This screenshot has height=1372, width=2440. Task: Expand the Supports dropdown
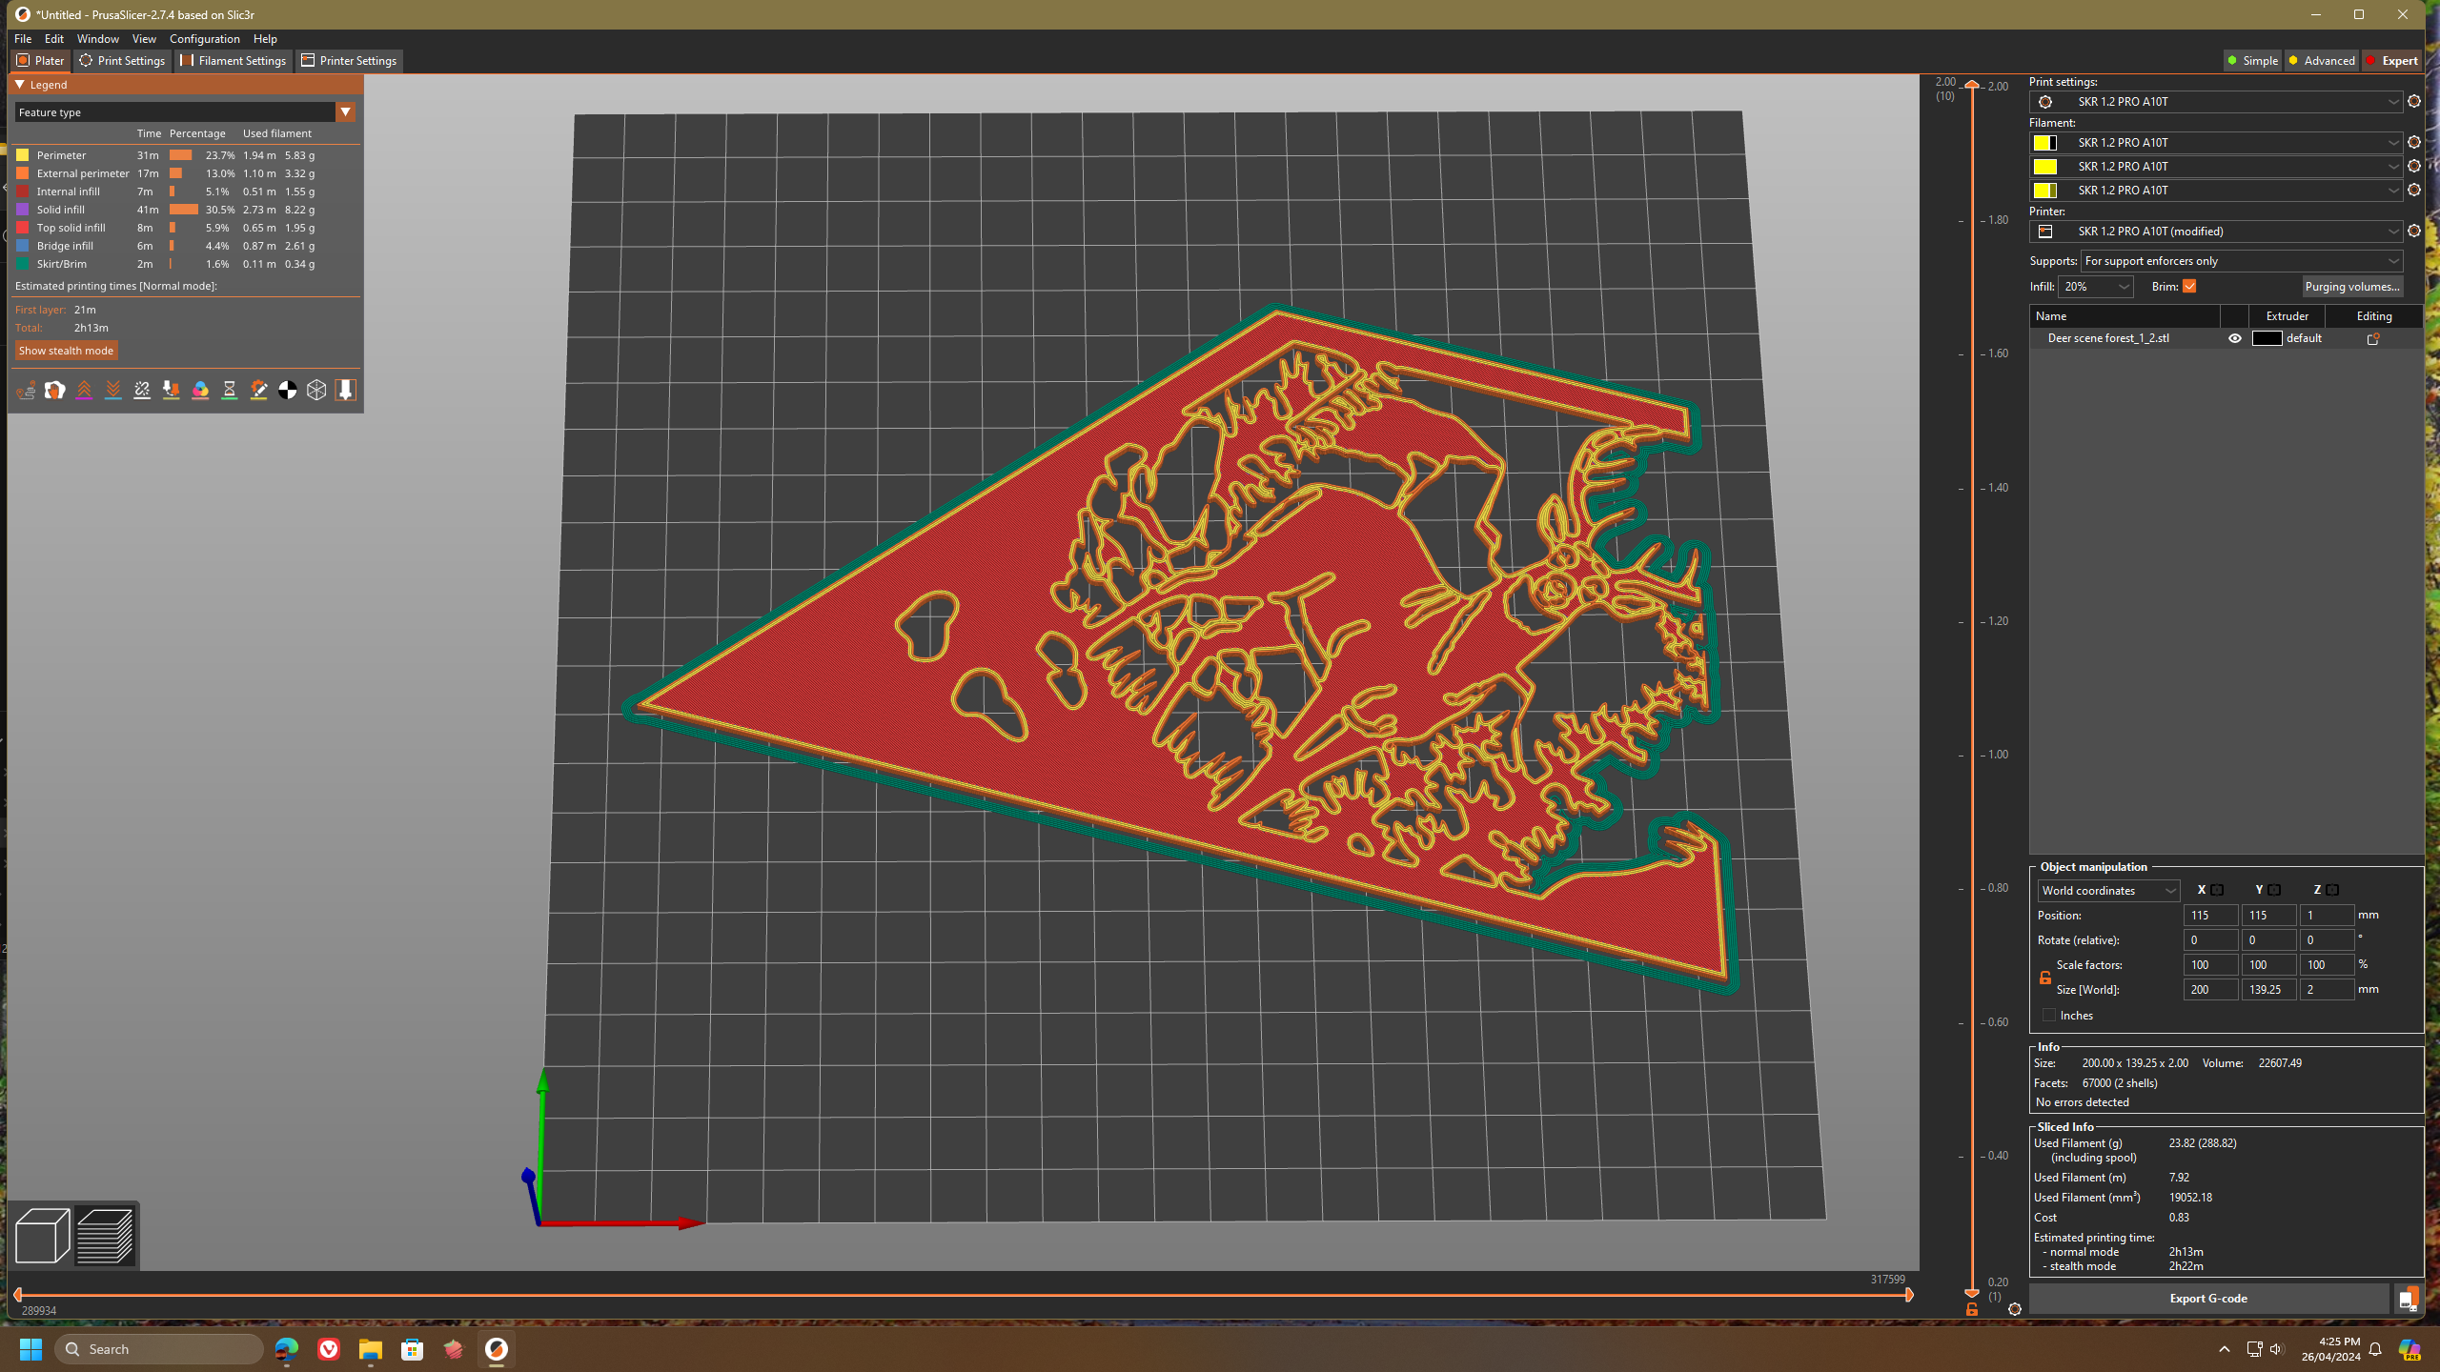point(2240,261)
